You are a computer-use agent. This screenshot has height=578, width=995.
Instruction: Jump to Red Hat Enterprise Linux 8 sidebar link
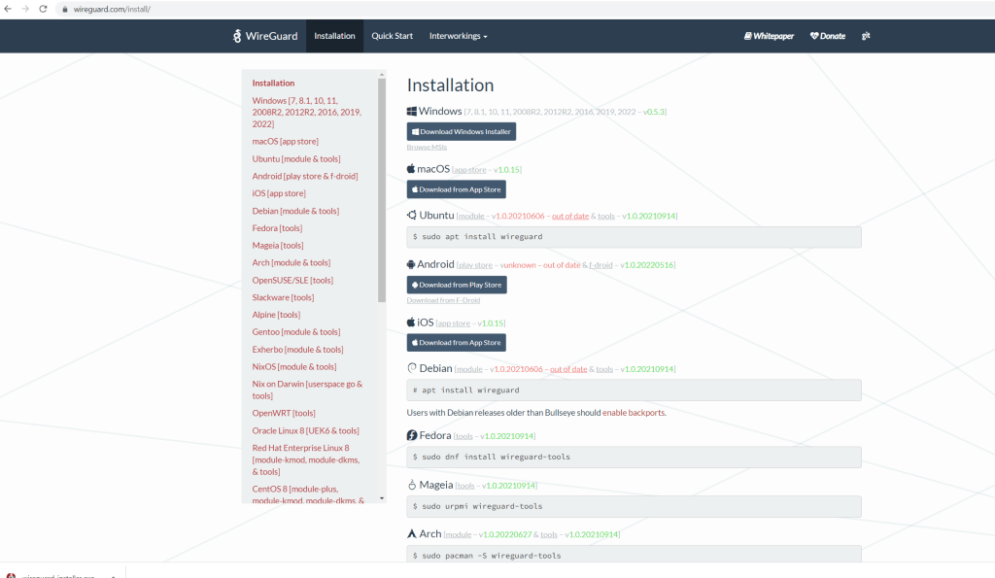tap(306, 460)
